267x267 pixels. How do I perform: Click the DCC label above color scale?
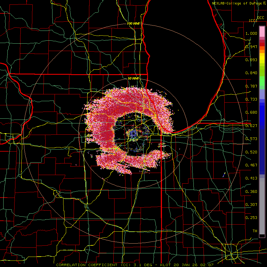pos(260,18)
